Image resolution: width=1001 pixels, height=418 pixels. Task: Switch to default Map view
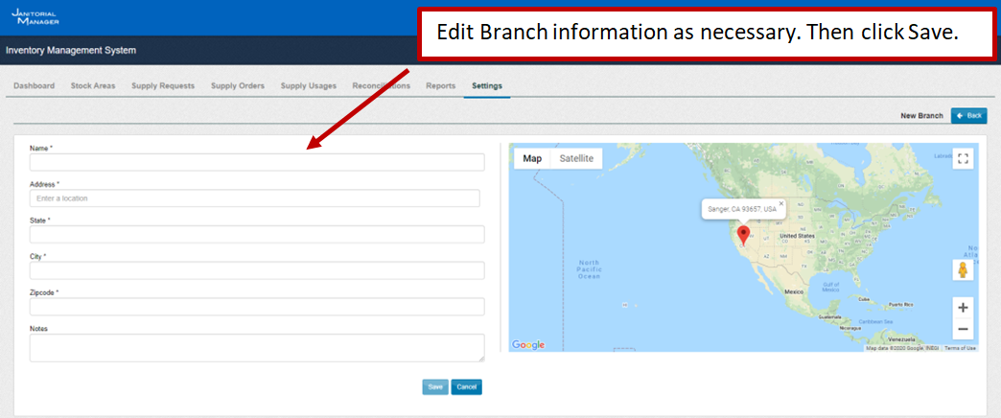click(x=532, y=158)
